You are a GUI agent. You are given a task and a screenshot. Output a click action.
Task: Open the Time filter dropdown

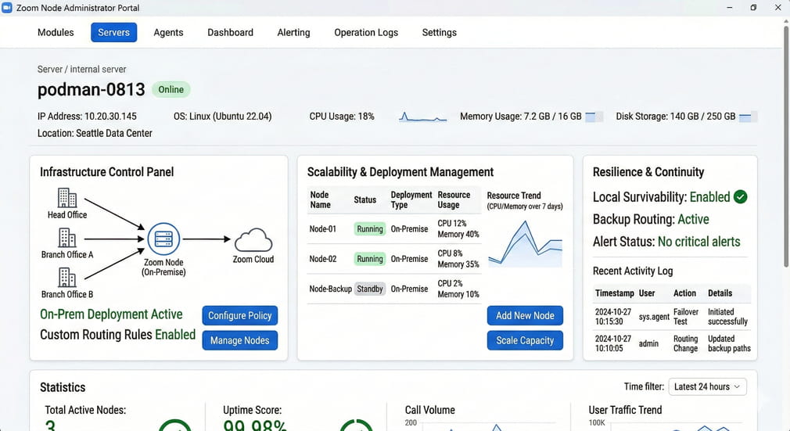709,386
